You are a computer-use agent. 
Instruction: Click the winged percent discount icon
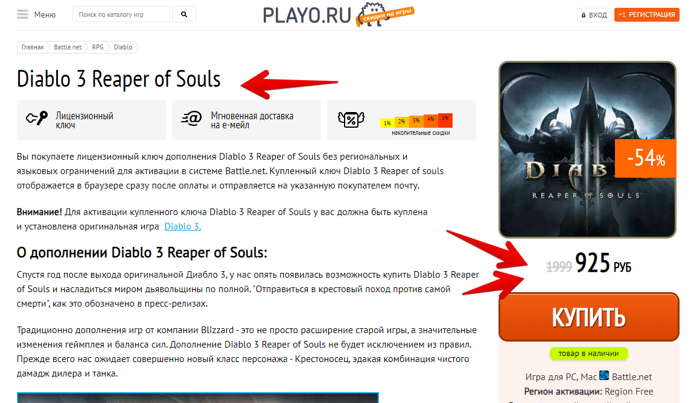(x=351, y=119)
